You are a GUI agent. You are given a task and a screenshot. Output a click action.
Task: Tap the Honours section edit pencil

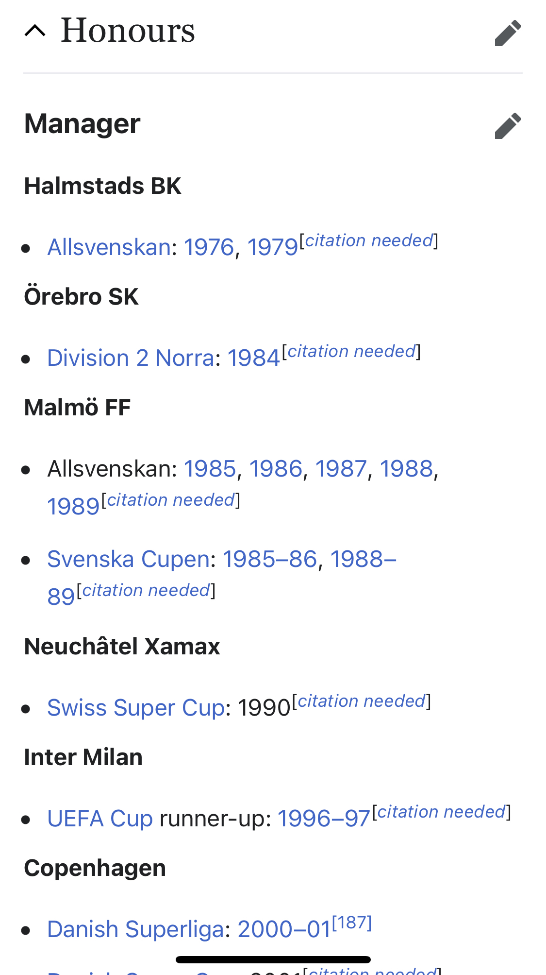coord(508,33)
